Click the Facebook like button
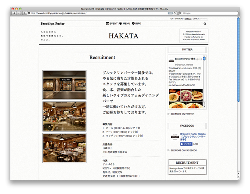Screen dimensions: 250x194 [x=186, y=144]
